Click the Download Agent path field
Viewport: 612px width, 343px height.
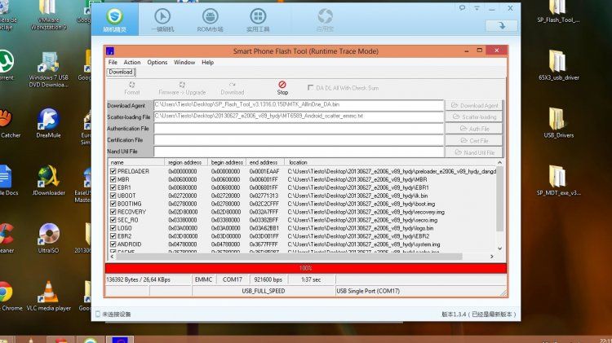click(299, 105)
